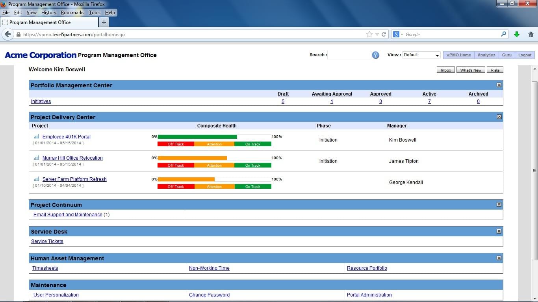Click the Firefox downloads arrow icon

coord(517,34)
